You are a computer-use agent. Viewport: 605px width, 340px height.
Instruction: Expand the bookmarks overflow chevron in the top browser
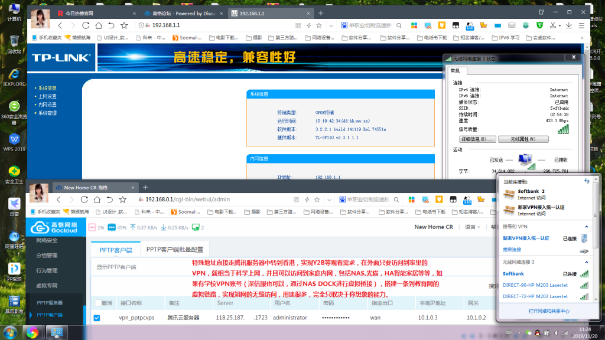tap(582, 38)
